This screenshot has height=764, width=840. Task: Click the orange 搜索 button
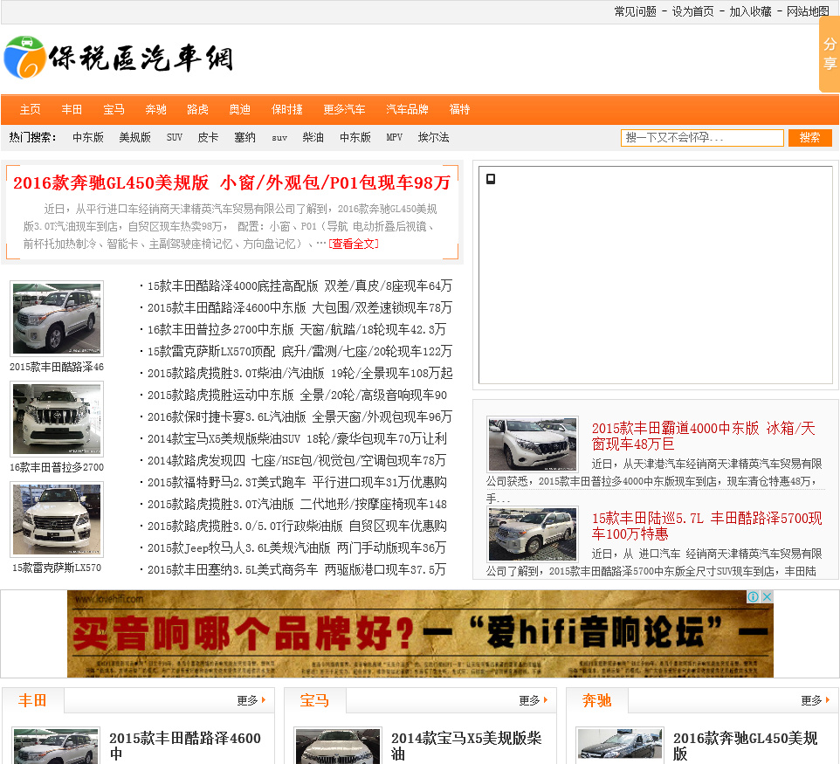(810, 138)
